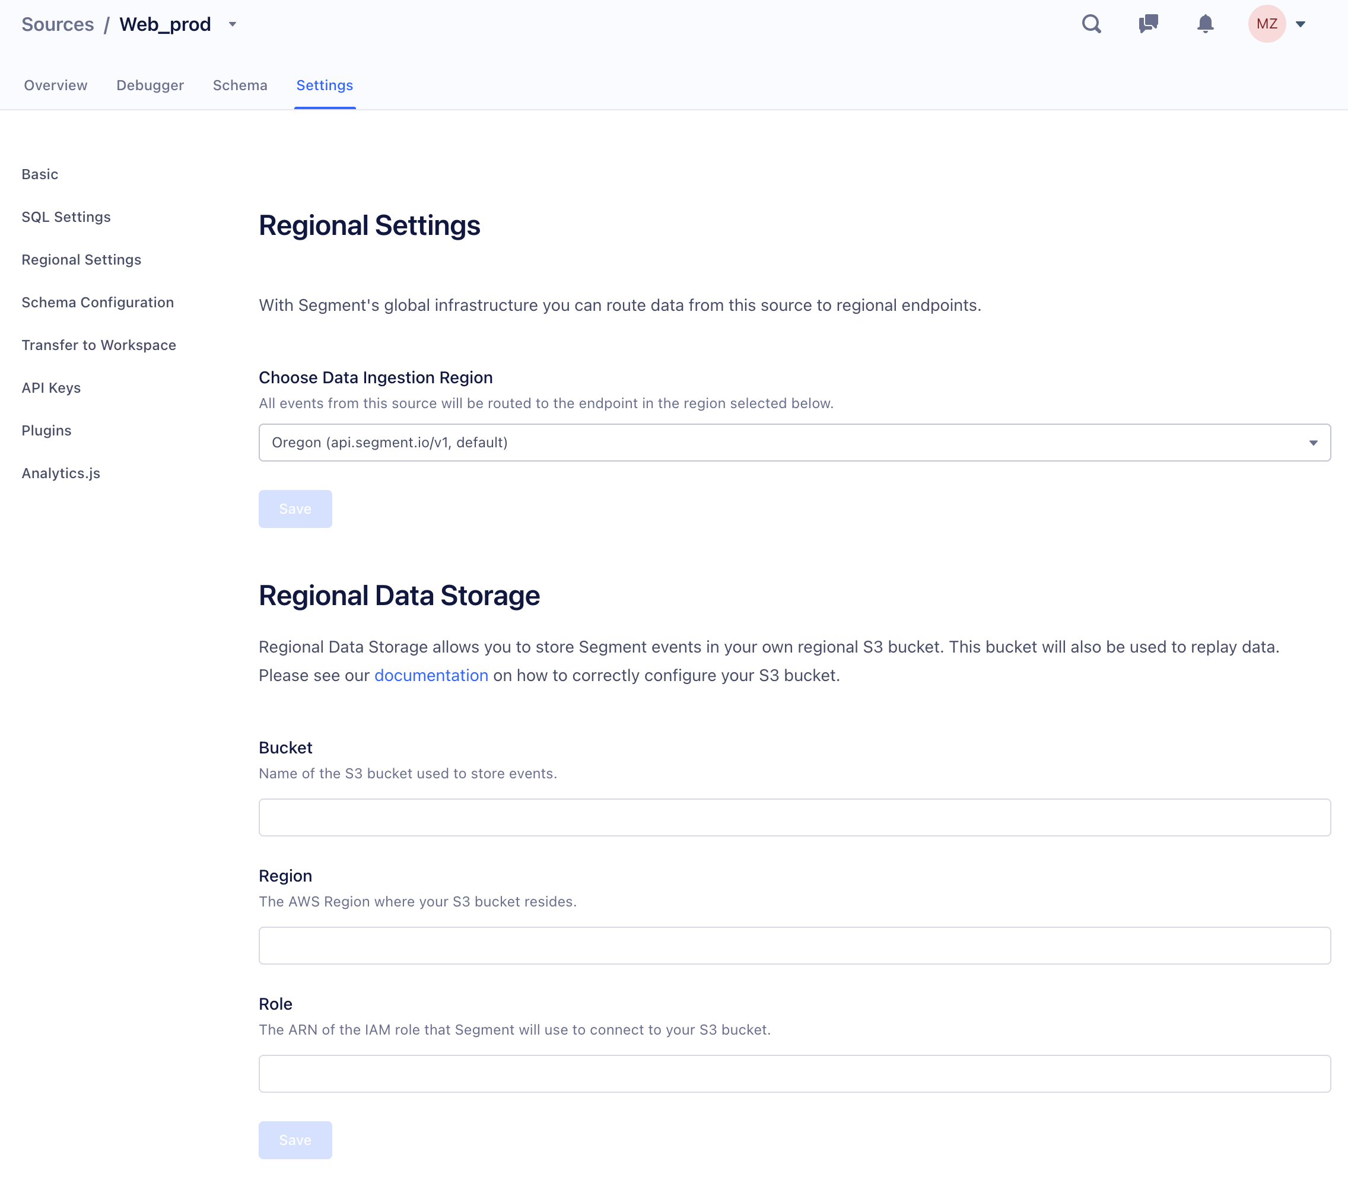Screen dimensions: 1348x1177
Task: Switch to the Debugger tab
Action: tap(150, 85)
